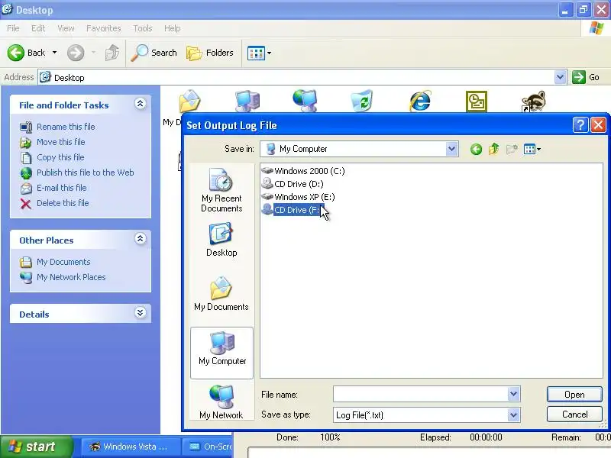This screenshot has height=458, width=611.
Task: Click Copy this file
Action: [x=60, y=157]
